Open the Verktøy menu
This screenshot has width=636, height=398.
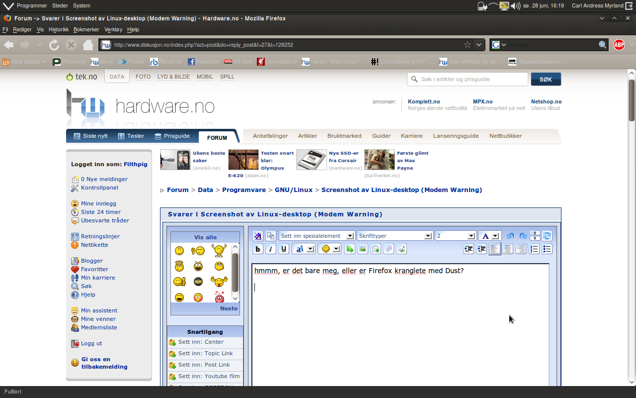(113, 29)
